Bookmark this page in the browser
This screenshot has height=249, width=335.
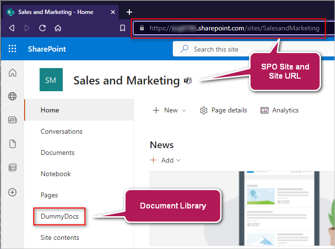pyautogui.click(x=123, y=28)
